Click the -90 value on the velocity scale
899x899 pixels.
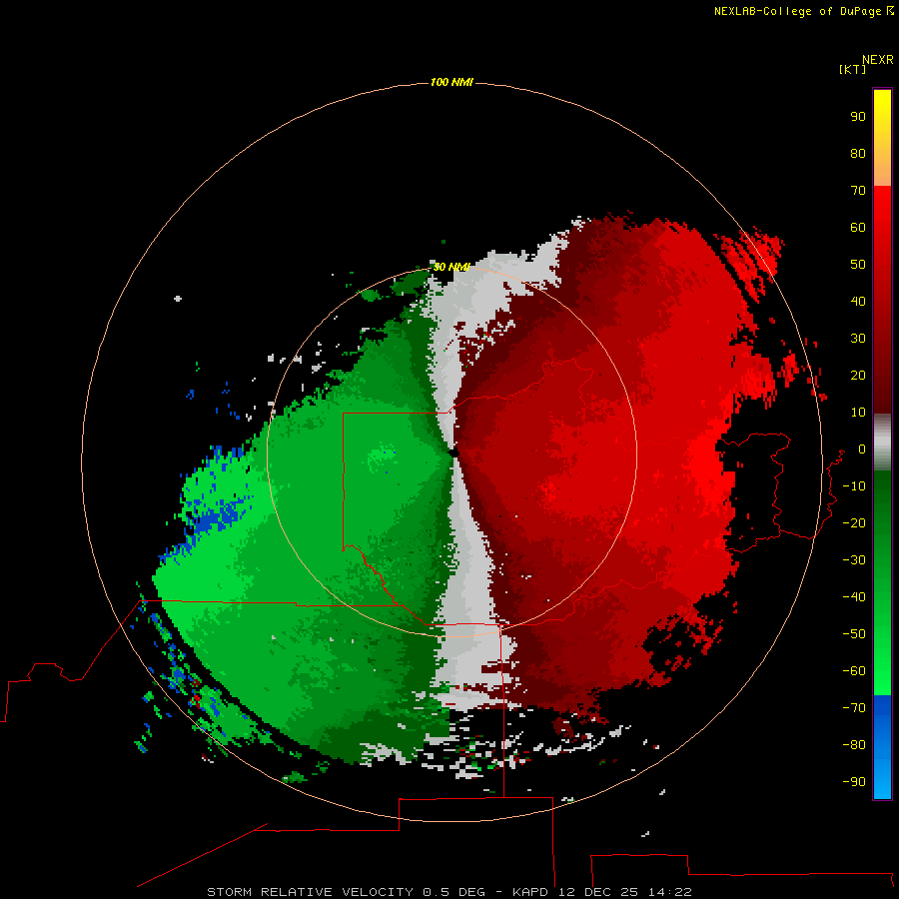pos(854,782)
